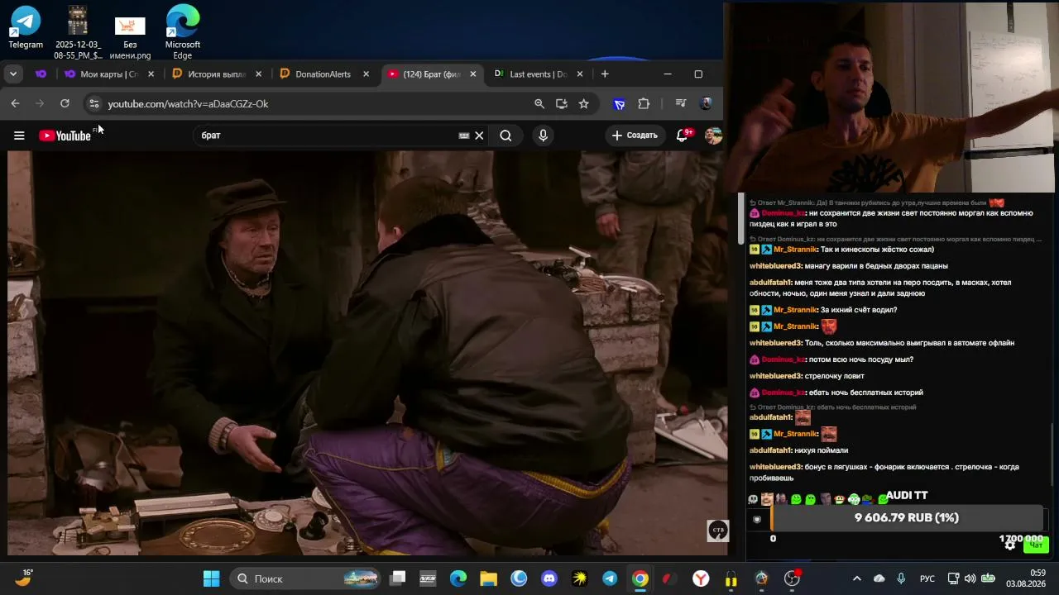The height and width of the screenshot is (595, 1059).
Task: Open the Windows Start menu
Action: (x=211, y=578)
